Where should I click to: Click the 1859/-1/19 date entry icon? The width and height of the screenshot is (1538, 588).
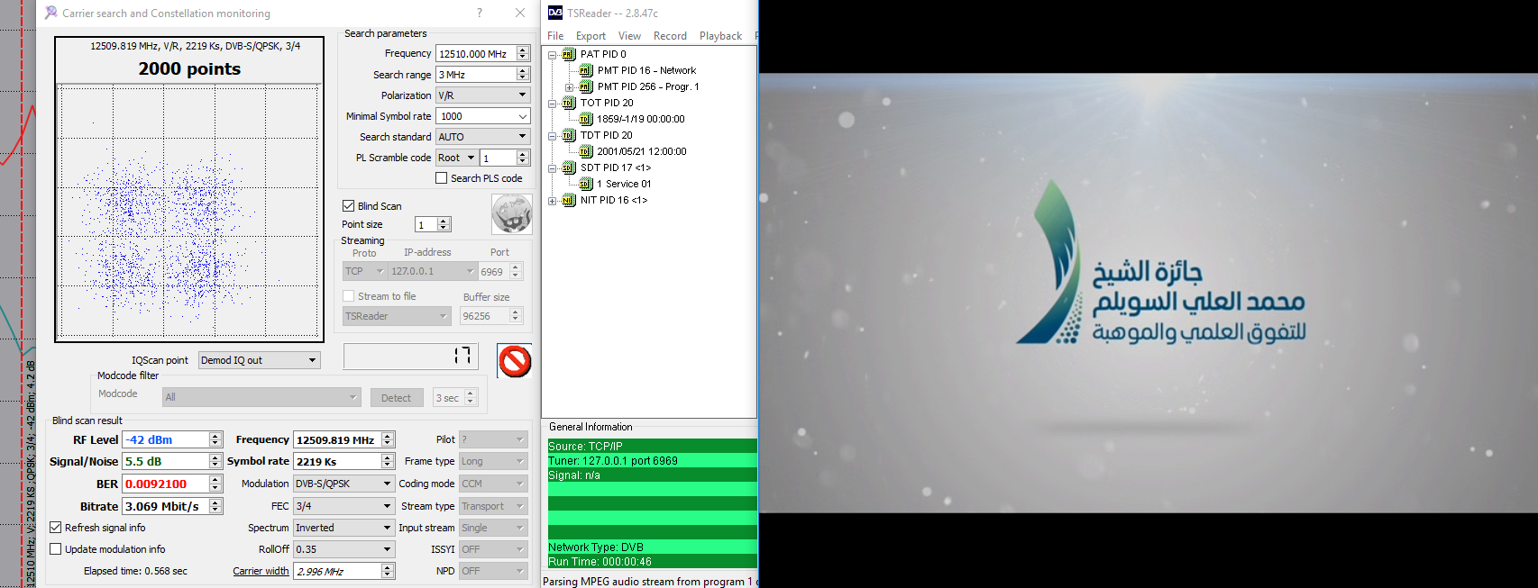585,119
